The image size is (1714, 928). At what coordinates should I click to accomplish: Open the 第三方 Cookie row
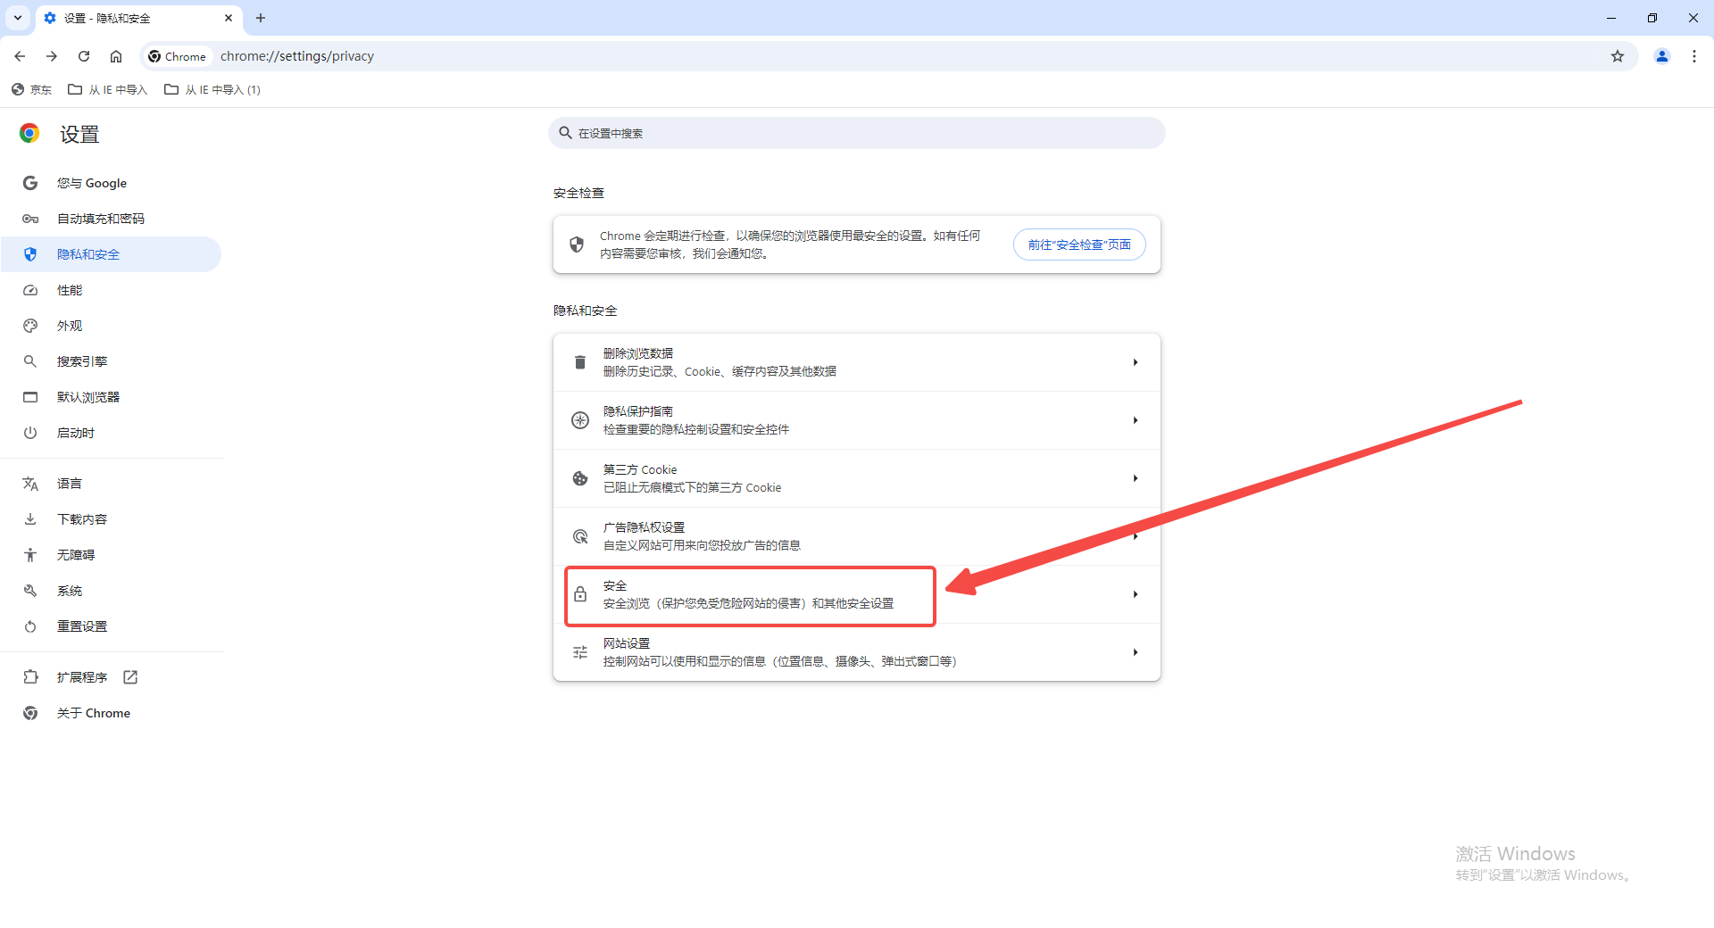[857, 478]
